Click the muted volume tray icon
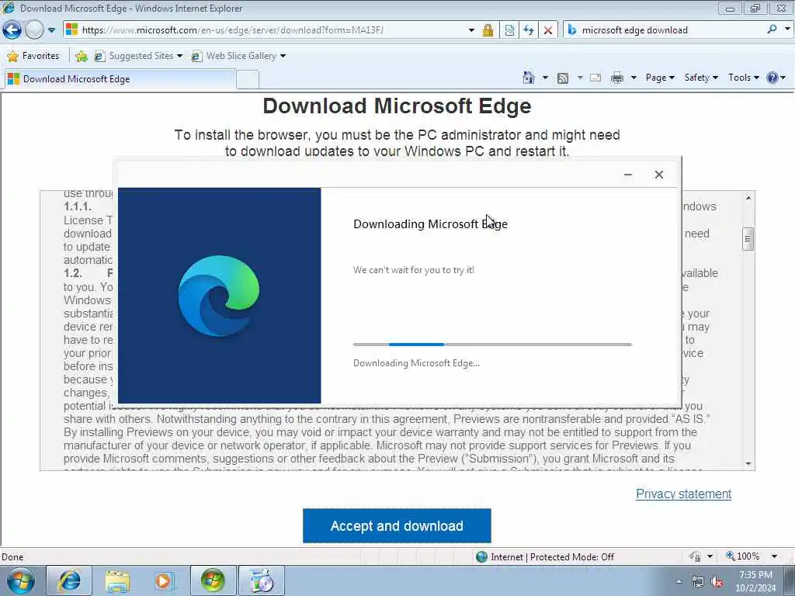795x596 pixels. pyautogui.click(x=717, y=582)
